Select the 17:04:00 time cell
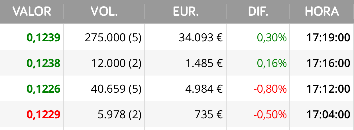The image size is (354, 130). click(328, 115)
